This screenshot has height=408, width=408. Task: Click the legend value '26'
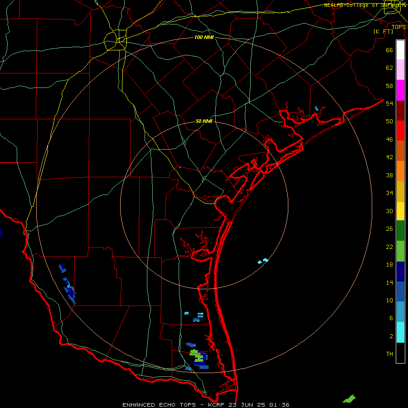tap(389, 229)
